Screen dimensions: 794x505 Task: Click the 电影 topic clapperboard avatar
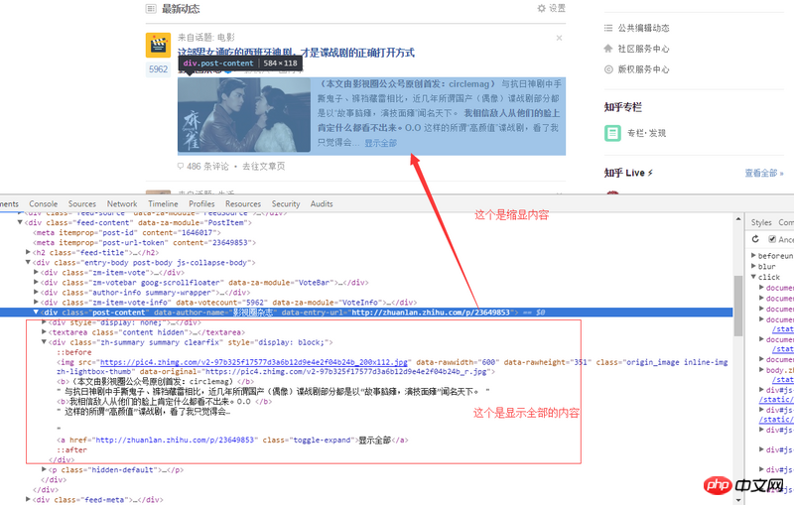[158, 45]
